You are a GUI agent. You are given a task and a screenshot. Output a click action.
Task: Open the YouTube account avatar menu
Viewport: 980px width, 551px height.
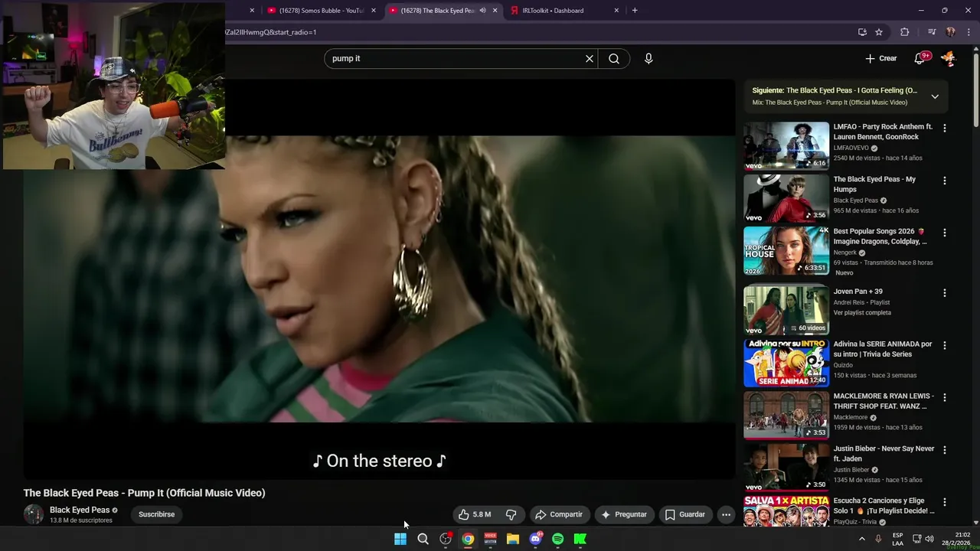(x=948, y=58)
